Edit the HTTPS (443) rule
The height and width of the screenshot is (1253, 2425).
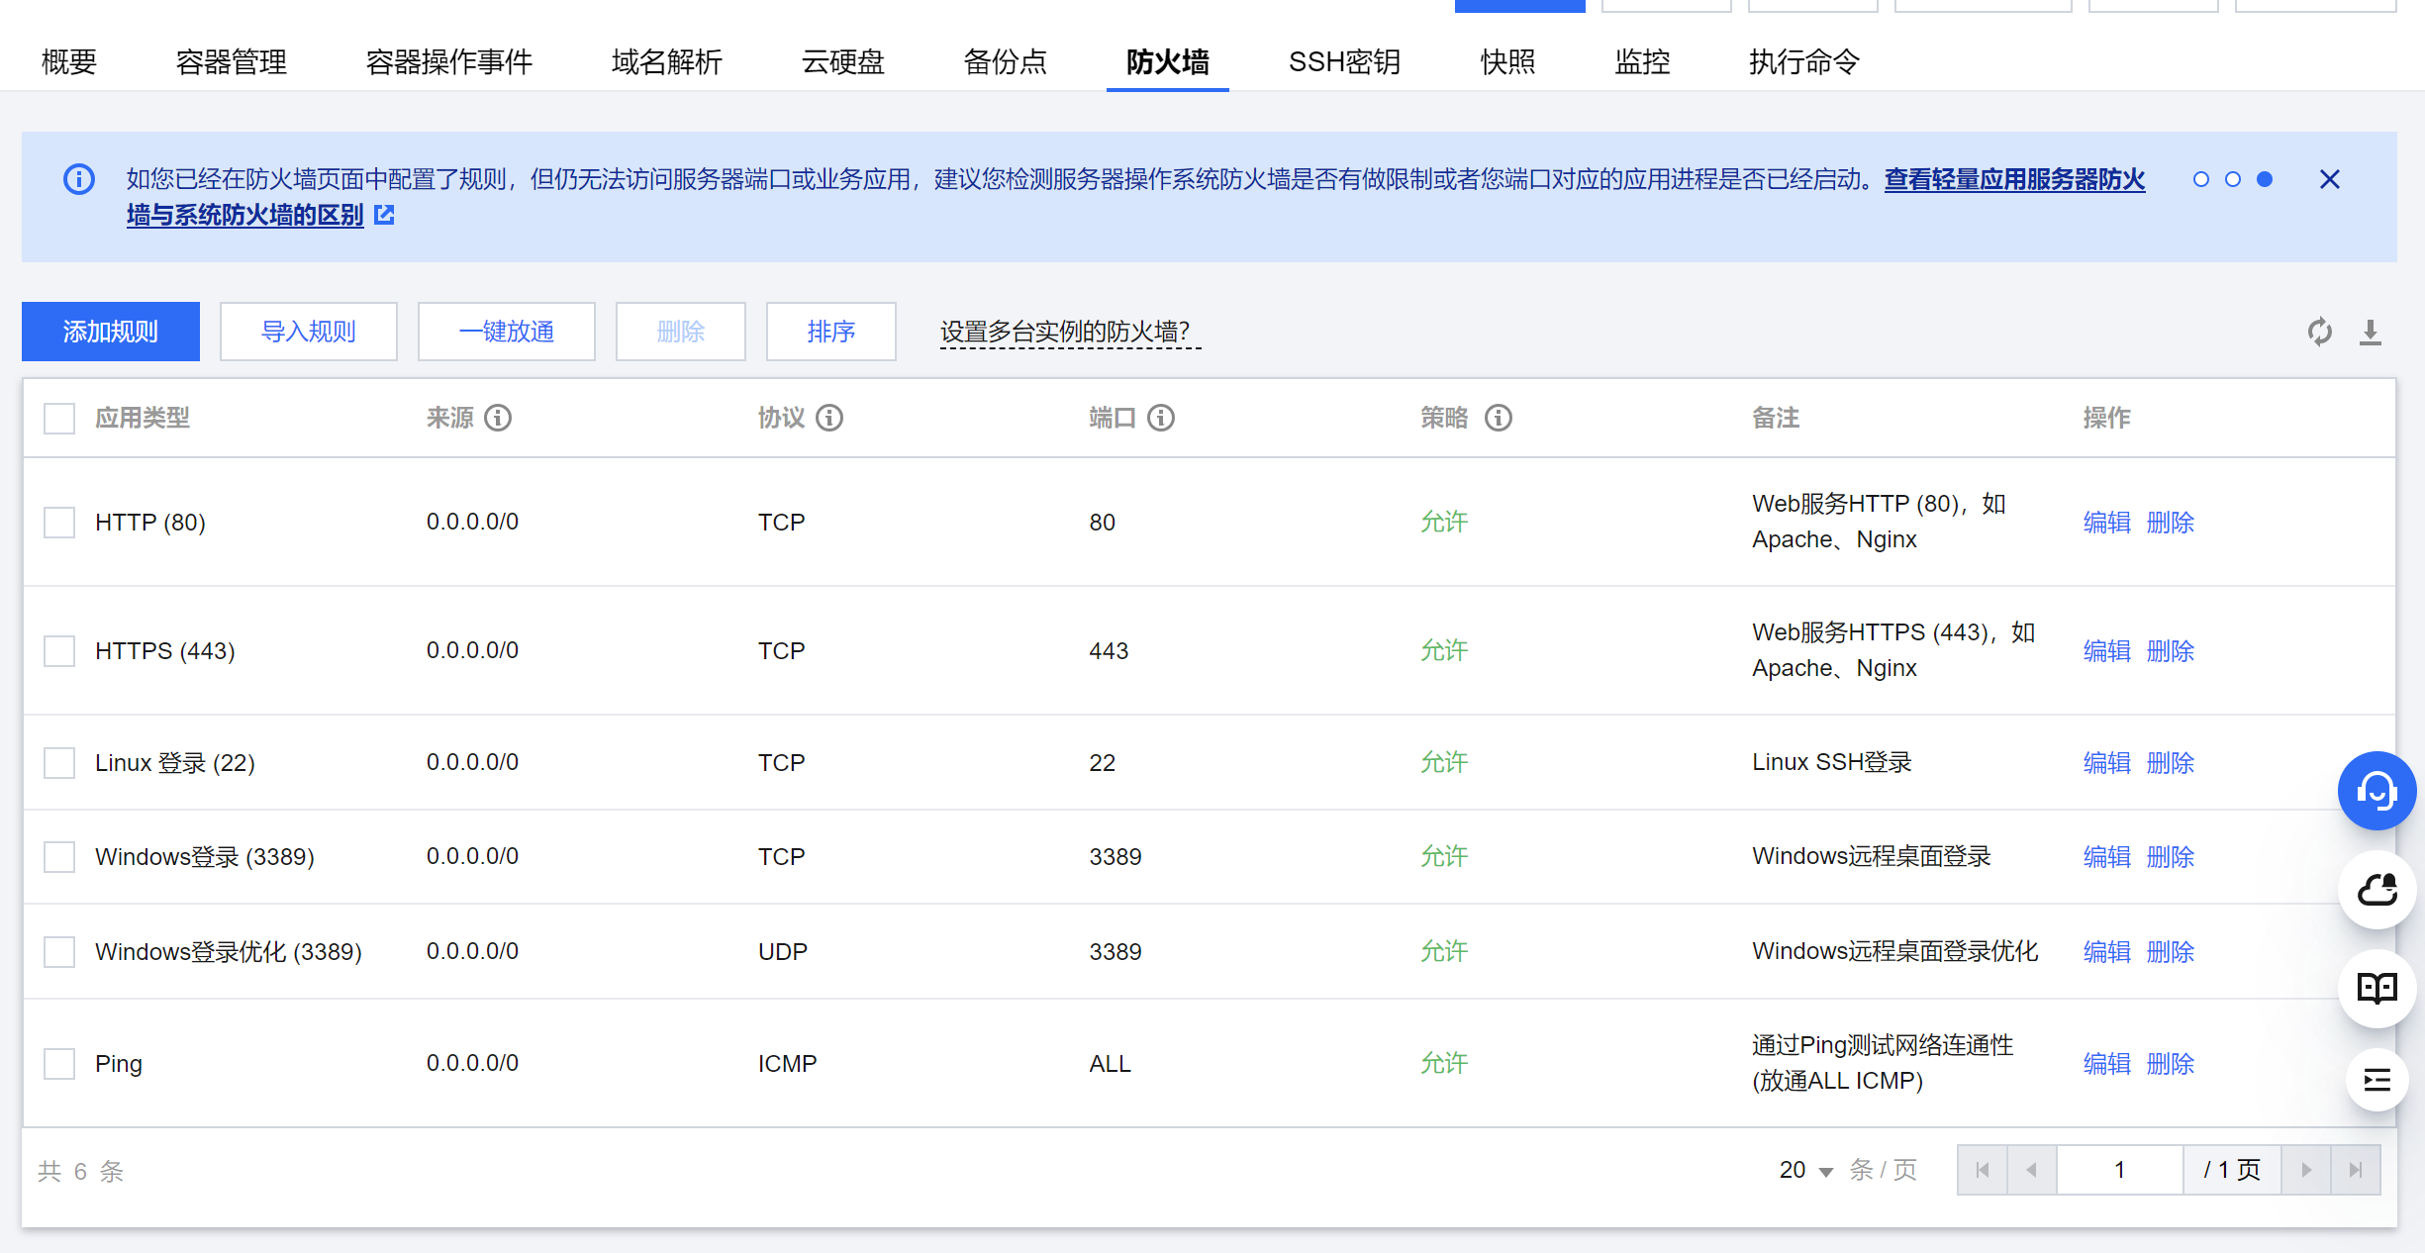tap(2107, 650)
